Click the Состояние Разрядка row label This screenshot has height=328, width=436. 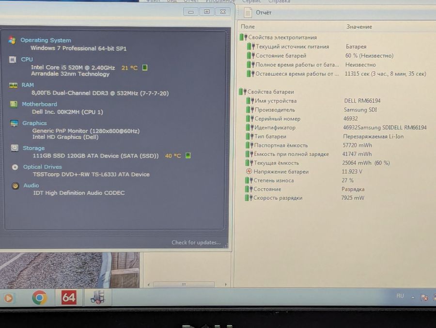click(x=267, y=189)
